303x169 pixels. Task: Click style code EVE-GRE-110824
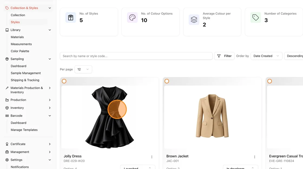282,161
